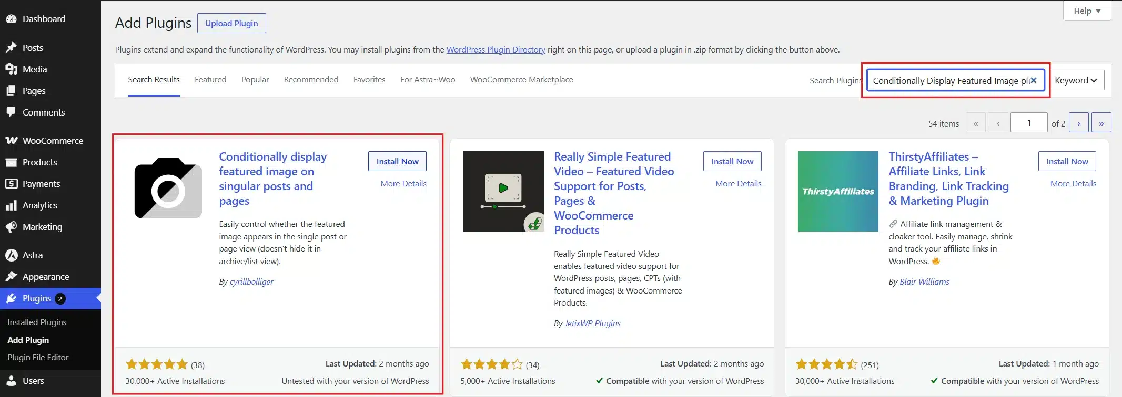
Task: Click the Marketing megaphone icon
Action: click(x=11, y=227)
